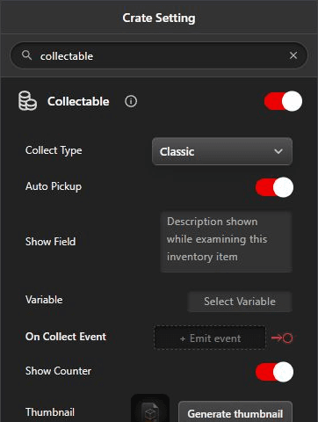Click the Crate Setting panel title
Viewport: 318px width, 422px height.
(159, 18)
